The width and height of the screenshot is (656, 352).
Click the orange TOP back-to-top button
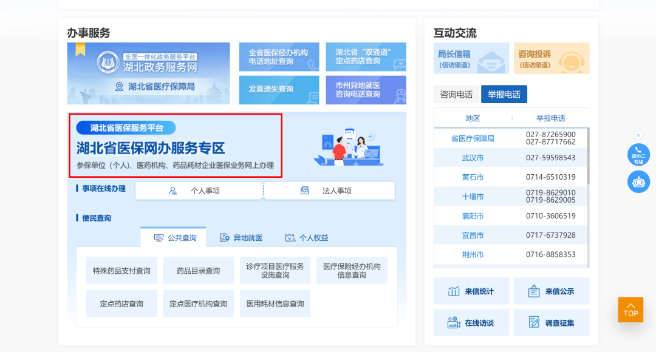pyautogui.click(x=630, y=310)
